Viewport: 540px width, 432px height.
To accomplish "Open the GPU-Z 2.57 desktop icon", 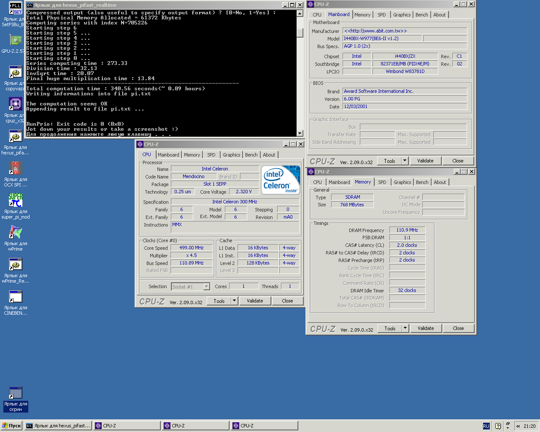I will (16, 40).
